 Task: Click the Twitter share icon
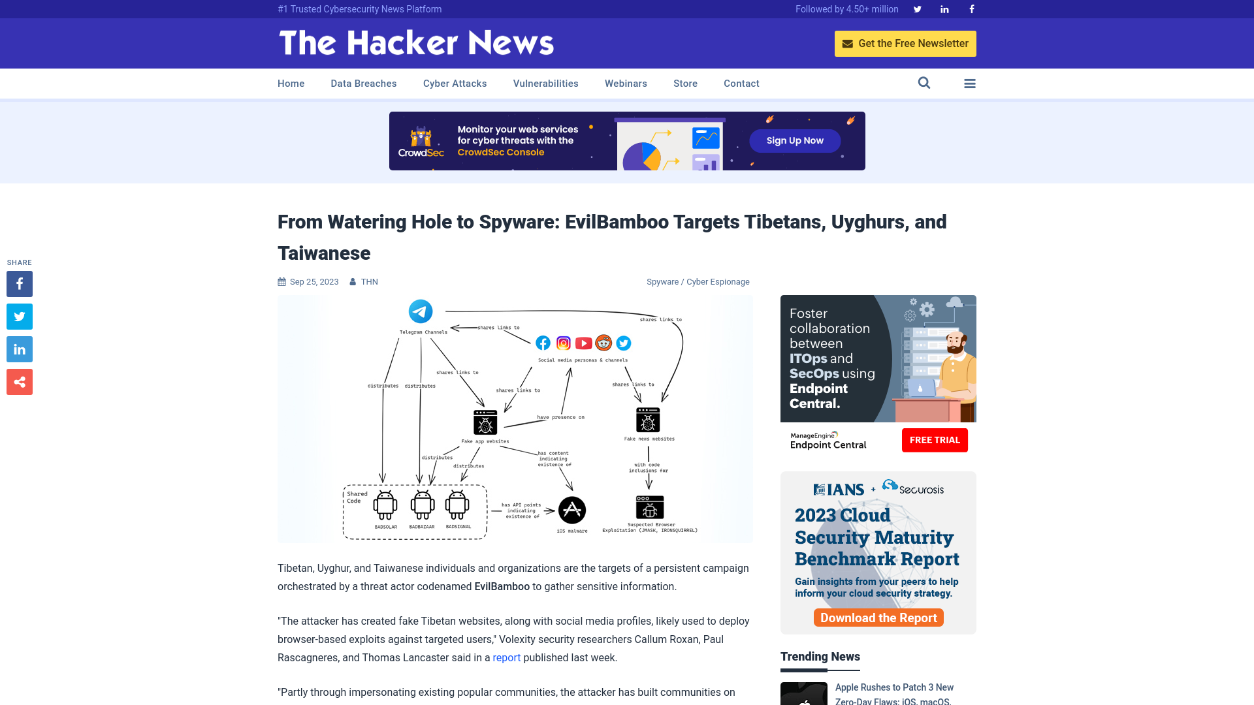pyautogui.click(x=19, y=316)
